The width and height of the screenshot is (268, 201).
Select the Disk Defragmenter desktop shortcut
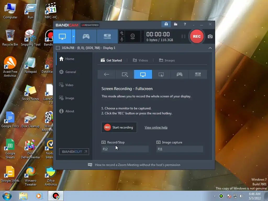(30, 149)
